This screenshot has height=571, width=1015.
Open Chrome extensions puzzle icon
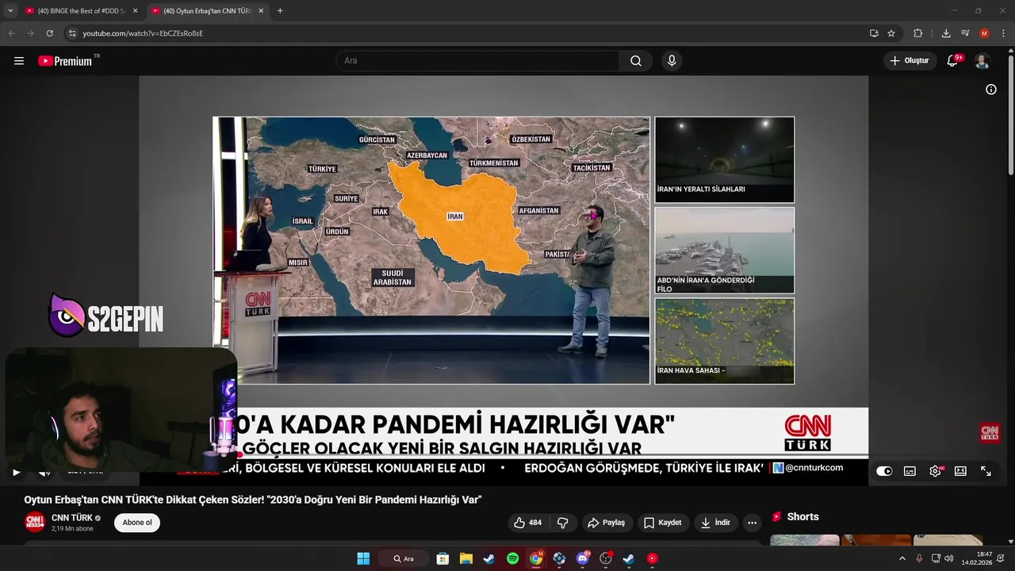[x=918, y=33]
